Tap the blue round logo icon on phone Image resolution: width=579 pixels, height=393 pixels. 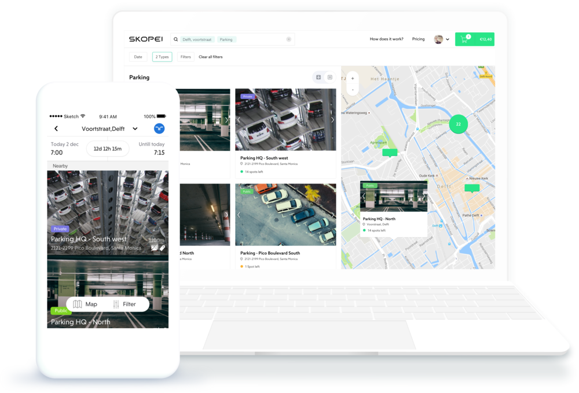(159, 128)
